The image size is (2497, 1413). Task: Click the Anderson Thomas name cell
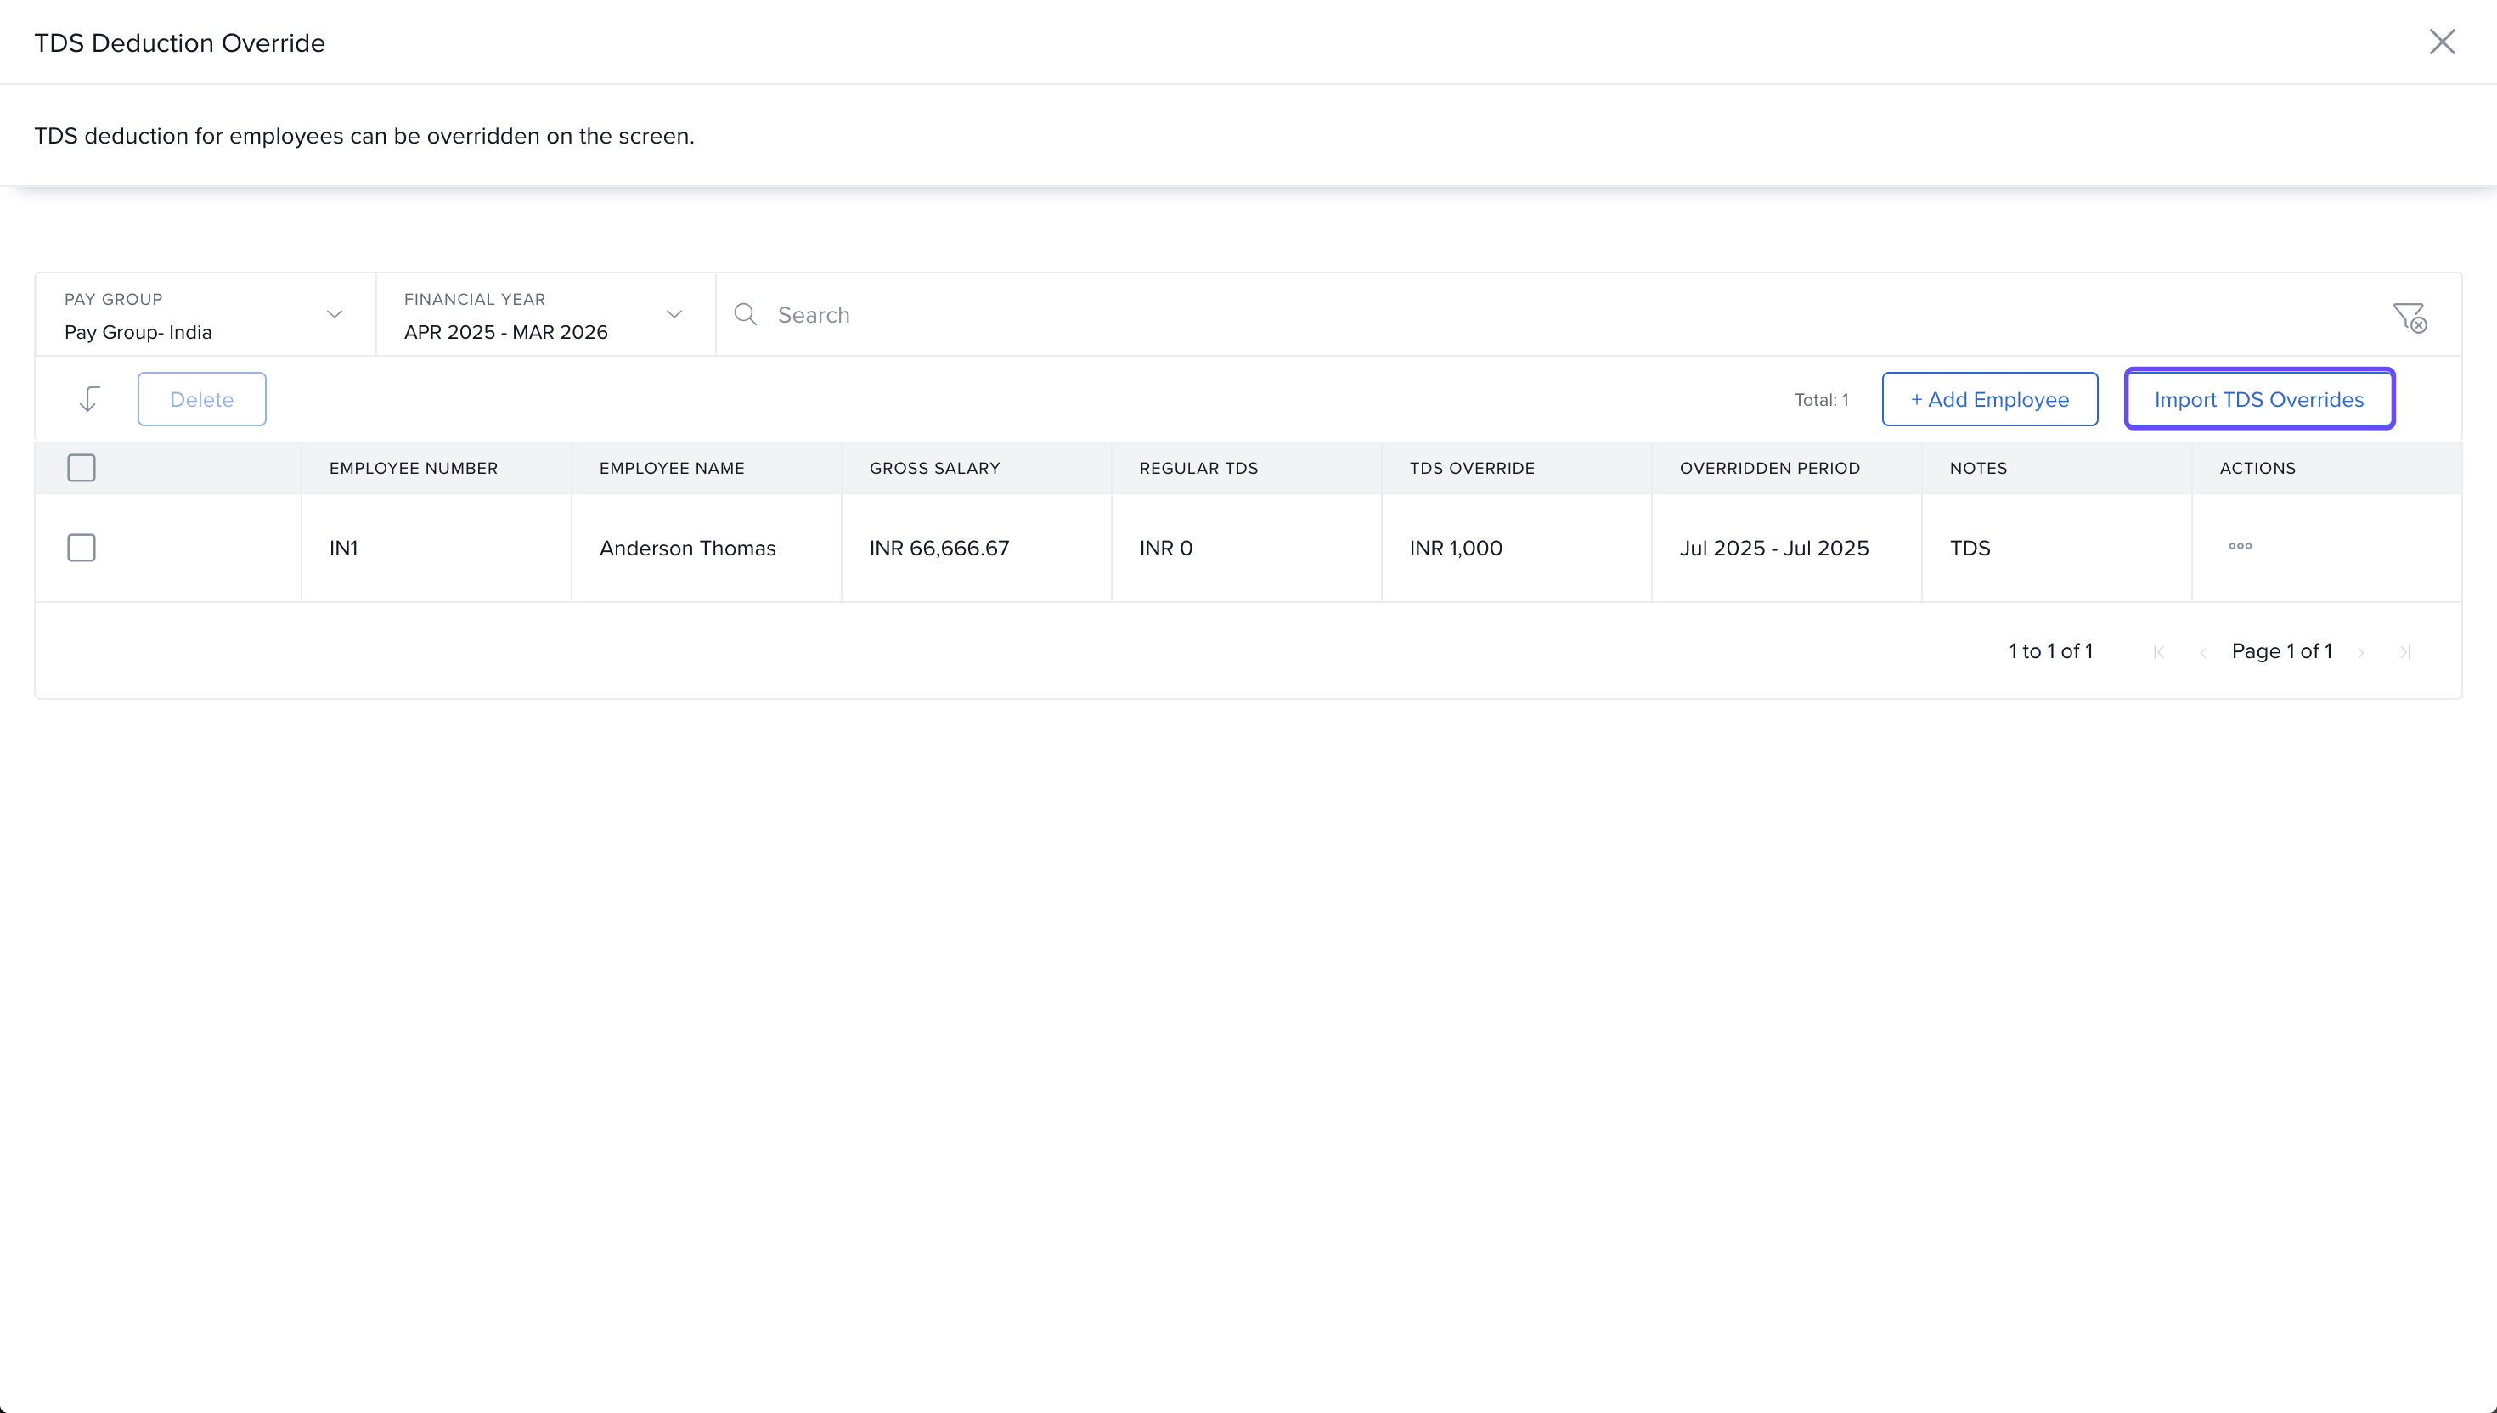pos(687,549)
